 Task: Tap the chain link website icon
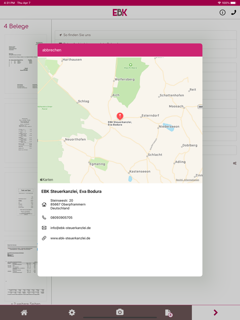44,238
